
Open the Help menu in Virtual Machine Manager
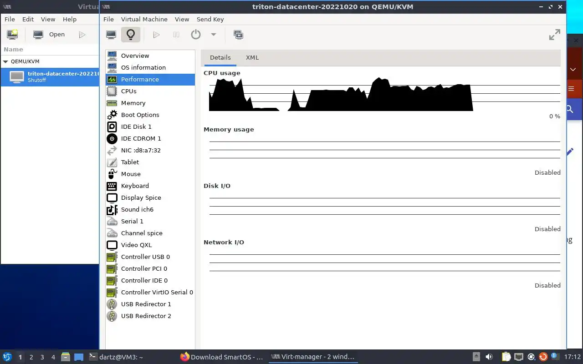[70, 19]
